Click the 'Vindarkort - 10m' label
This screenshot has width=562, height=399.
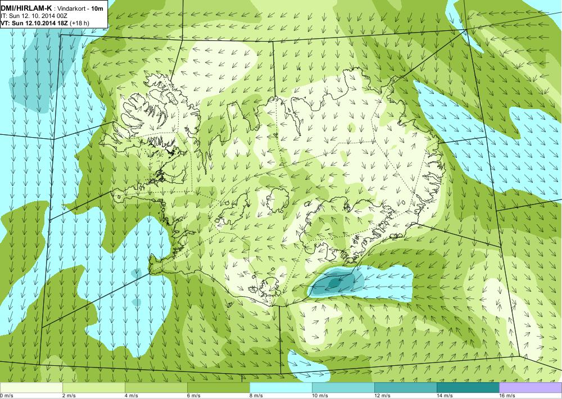coord(79,10)
